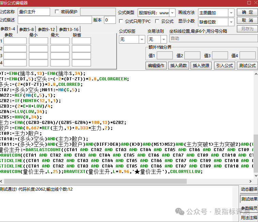Click the horizontal scrollbar left arrow
The width and height of the screenshot is (258, 222).
pos(1,181)
